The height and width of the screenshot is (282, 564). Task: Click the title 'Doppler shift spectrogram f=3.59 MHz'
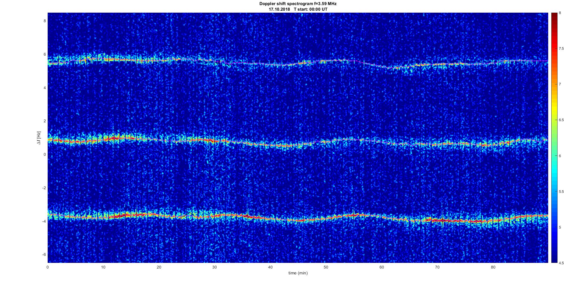pyautogui.click(x=298, y=4)
